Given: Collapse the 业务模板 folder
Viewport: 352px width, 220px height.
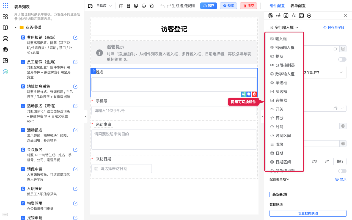Looking at the screenshot, I should [16, 27].
